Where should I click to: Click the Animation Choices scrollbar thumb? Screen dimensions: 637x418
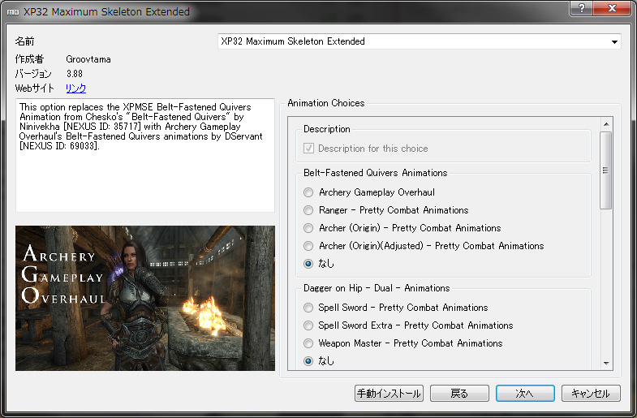606,170
